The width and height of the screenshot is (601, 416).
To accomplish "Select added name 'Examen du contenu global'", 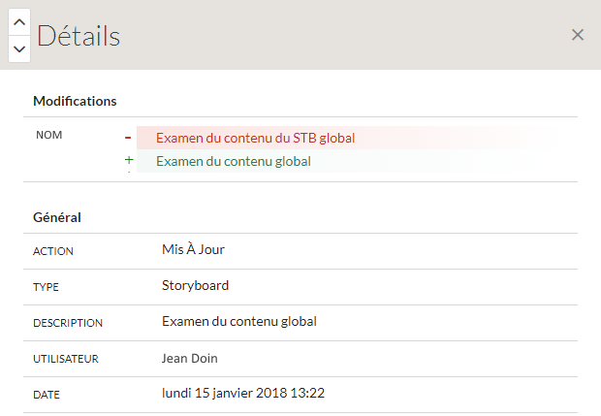I will (233, 161).
